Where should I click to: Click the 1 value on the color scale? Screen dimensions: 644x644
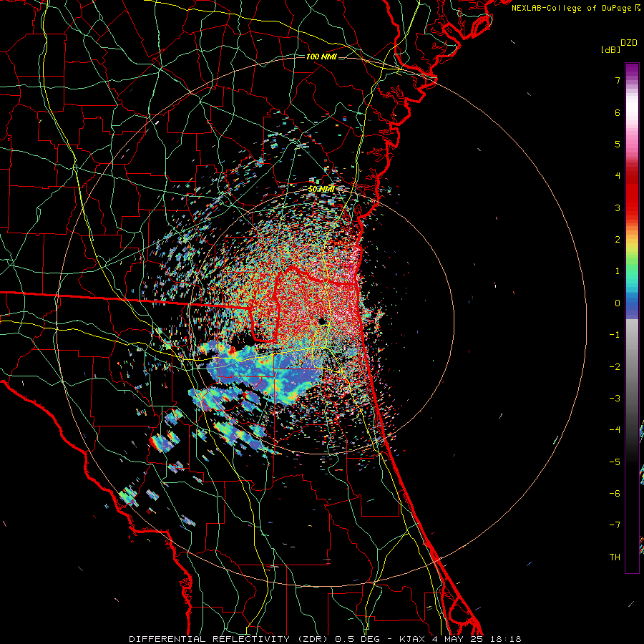click(618, 271)
